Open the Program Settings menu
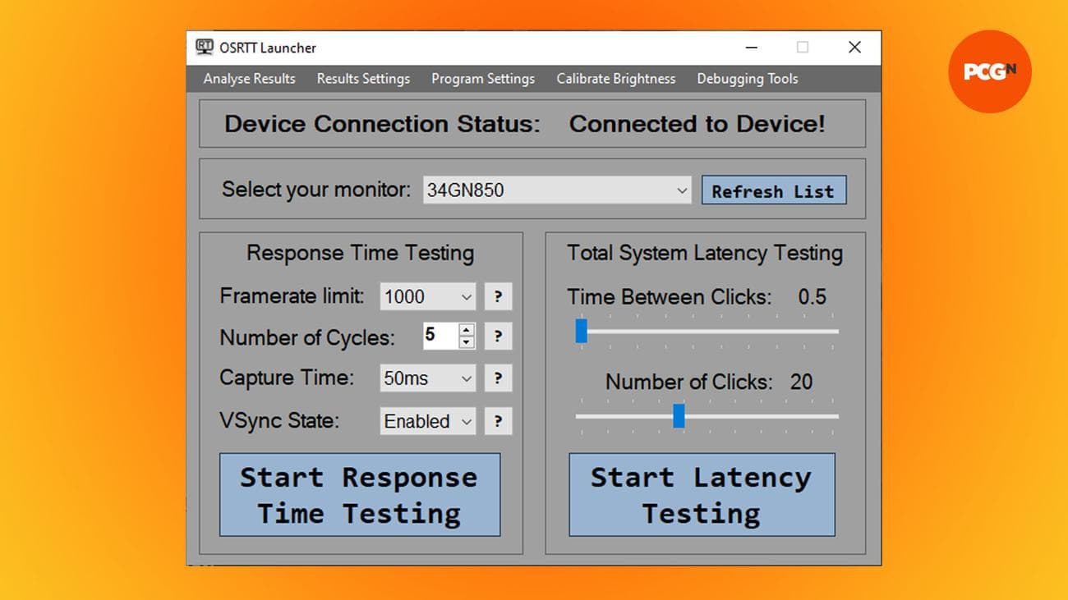The width and height of the screenshot is (1068, 600). point(482,79)
